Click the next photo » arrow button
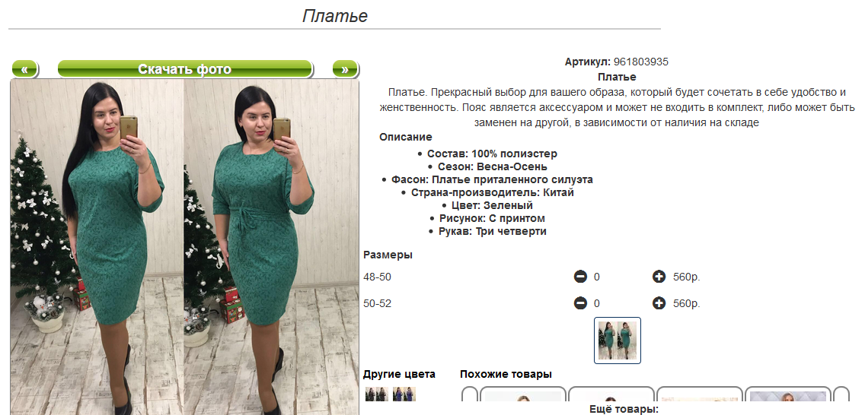The image size is (865, 415). pyautogui.click(x=346, y=69)
